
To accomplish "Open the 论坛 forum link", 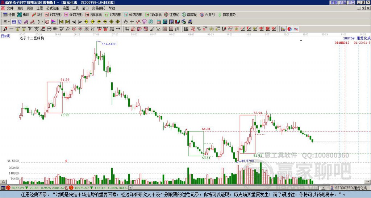I will (343, 3).
